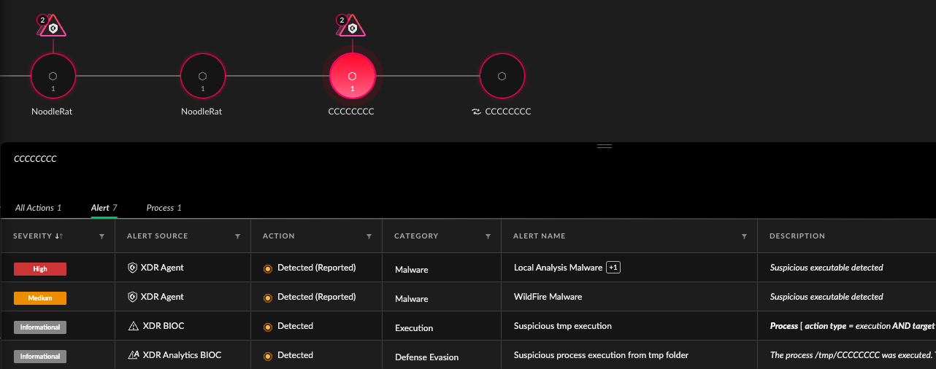Screen dimensions: 936x369
Task: Click the highlighted CCCCCCCC process node
Action: coord(353,77)
